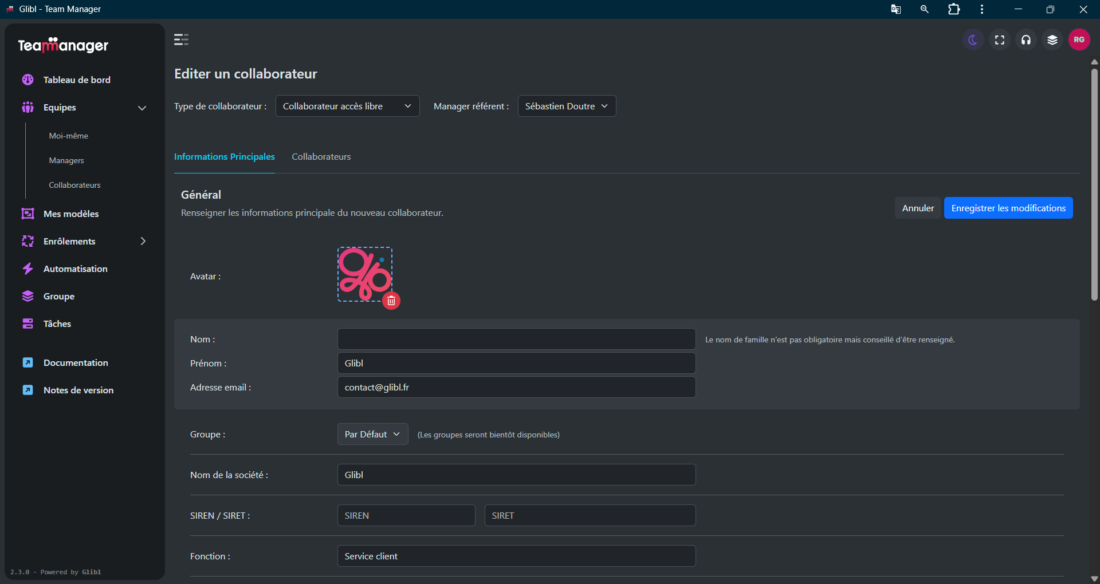Click the Annuler button
This screenshot has width=1100, height=584.
coord(918,208)
